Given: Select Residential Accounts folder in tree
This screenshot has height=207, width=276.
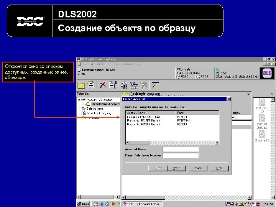Looking at the screenshot, I should tap(106, 104).
